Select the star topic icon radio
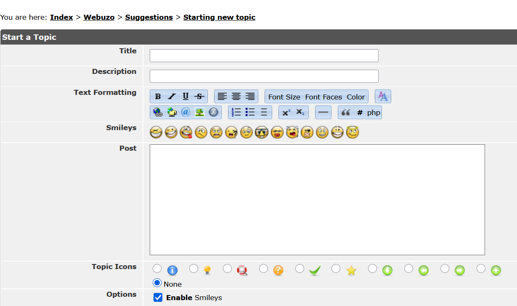The height and width of the screenshot is (306, 517). [x=336, y=269]
